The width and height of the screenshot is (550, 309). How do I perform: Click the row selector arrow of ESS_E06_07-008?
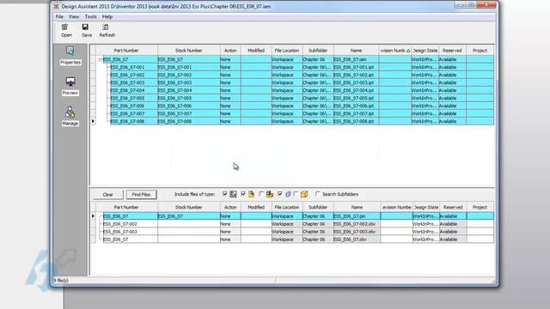93,121
